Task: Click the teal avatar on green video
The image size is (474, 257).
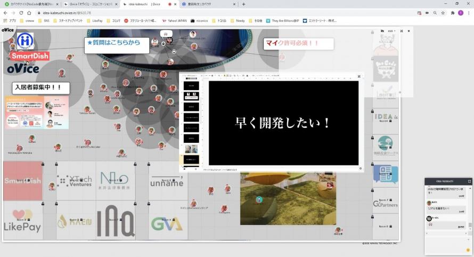Action: click(259, 199)
